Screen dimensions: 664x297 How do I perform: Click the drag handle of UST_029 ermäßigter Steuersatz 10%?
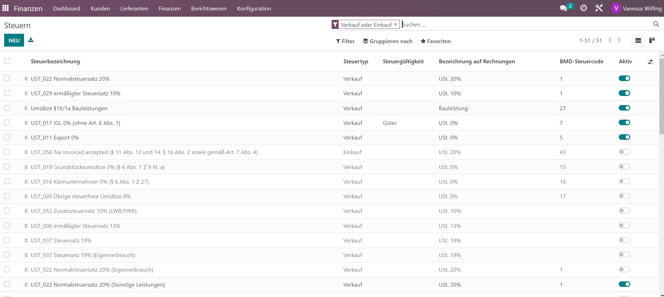[x=26, y=94]
